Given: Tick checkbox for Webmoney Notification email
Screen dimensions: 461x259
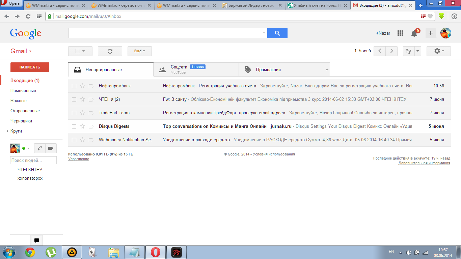Looking at the screenshot, I should pyautogui.click(x=74, y=140).
